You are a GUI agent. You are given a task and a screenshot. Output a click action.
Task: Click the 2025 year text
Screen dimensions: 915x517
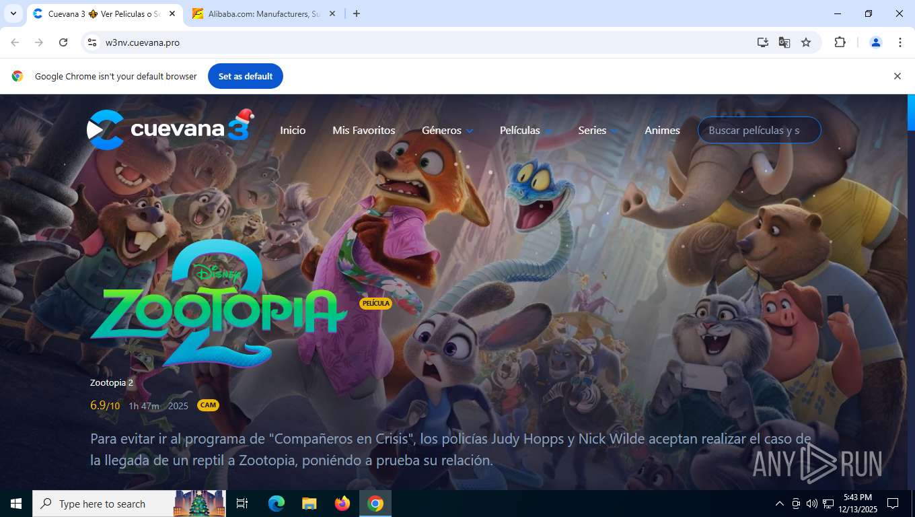click(178, 406)
